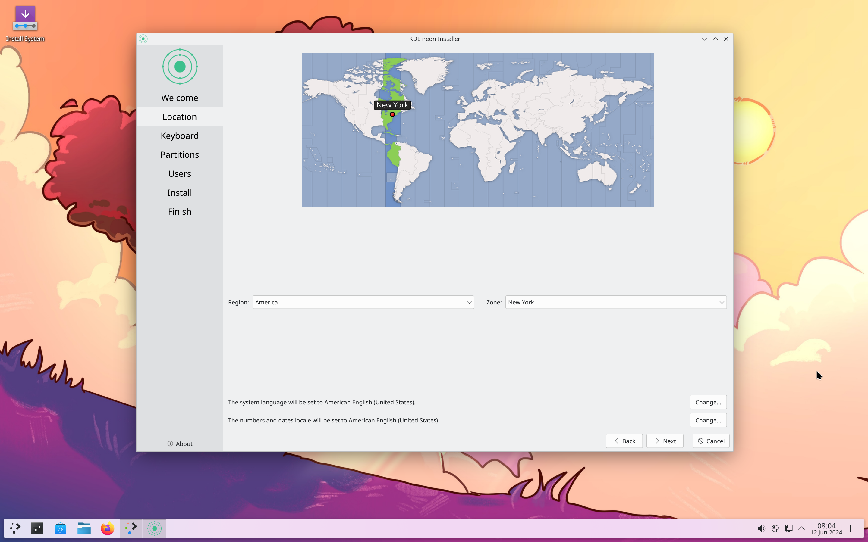Click the KDE neon indicator icon in taskbar
868x542 pixels.
(x=154, y=528)
